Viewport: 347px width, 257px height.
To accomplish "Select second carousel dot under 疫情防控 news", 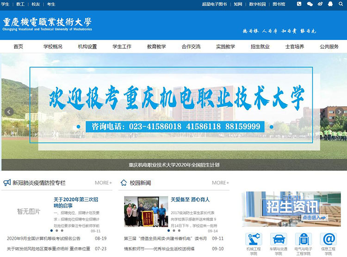I will (57, 231).
